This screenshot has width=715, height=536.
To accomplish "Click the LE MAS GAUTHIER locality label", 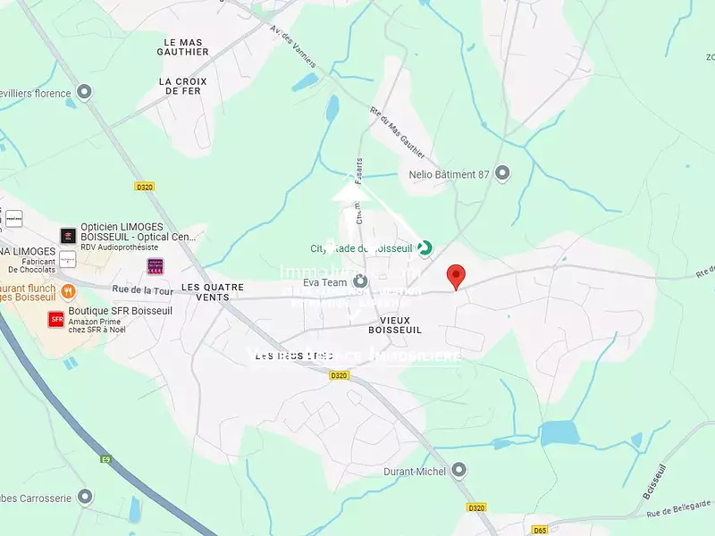I will click(x=183, y=47).
